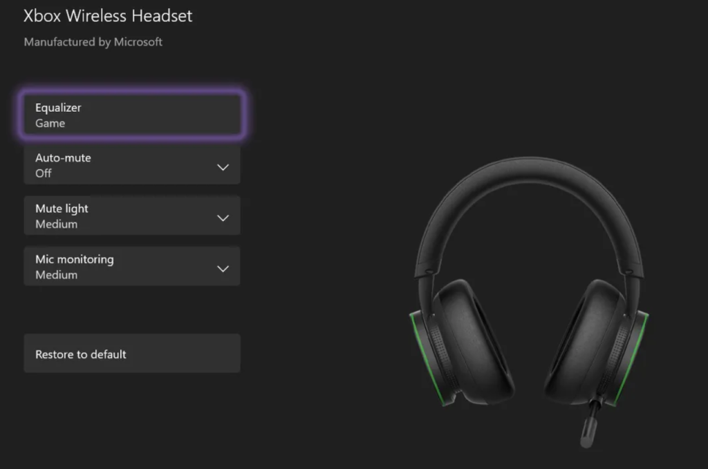Click the chevron arrow beside Auto-mute
Screen dimensions: 708x469
223,167
